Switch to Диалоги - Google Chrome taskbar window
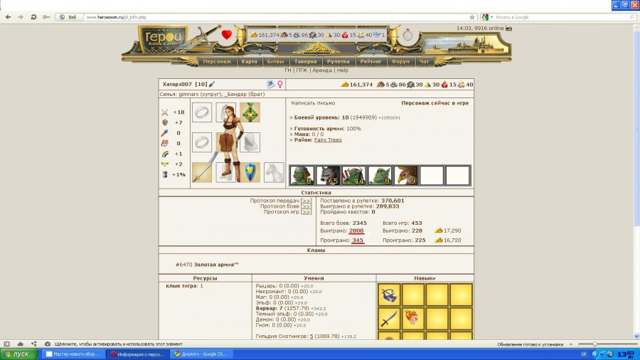This screenshot has width=640, height=360. [201, 354]
